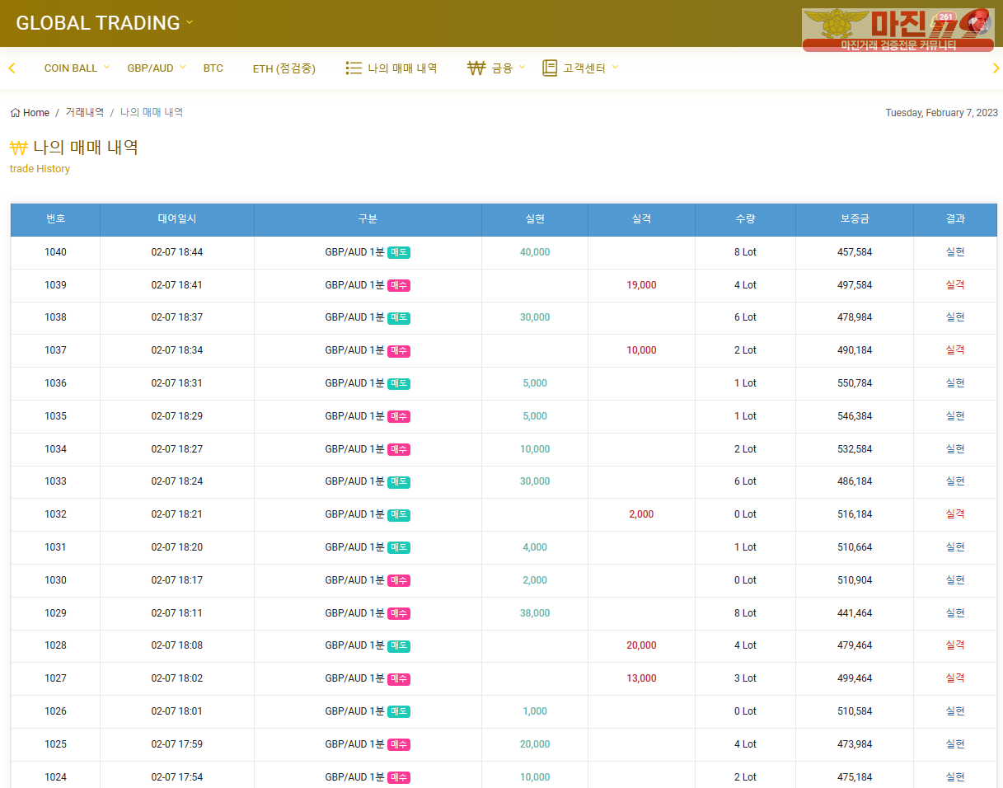Expand the COIN BALL menu chevron
1003x788 pixels.
107,68
